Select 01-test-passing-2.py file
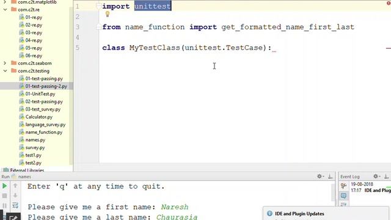Viewport: 391px width, 220px height. coord(46,86)
